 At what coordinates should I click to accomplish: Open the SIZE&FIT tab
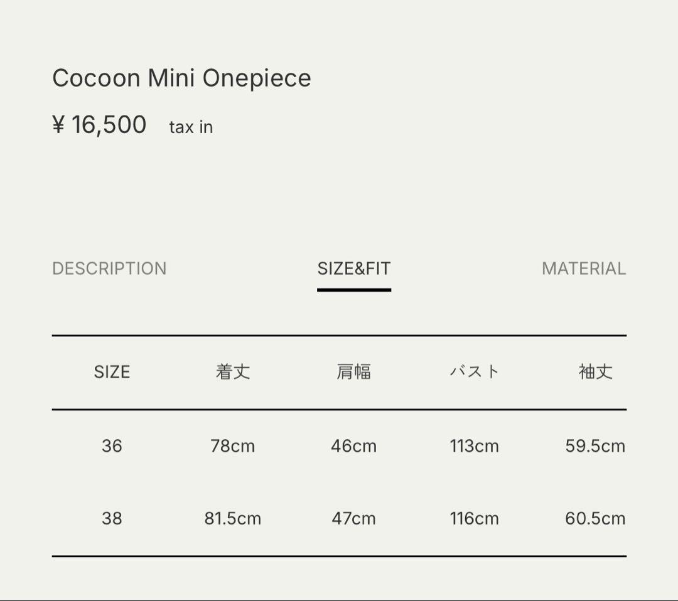(x=353, y=269)
